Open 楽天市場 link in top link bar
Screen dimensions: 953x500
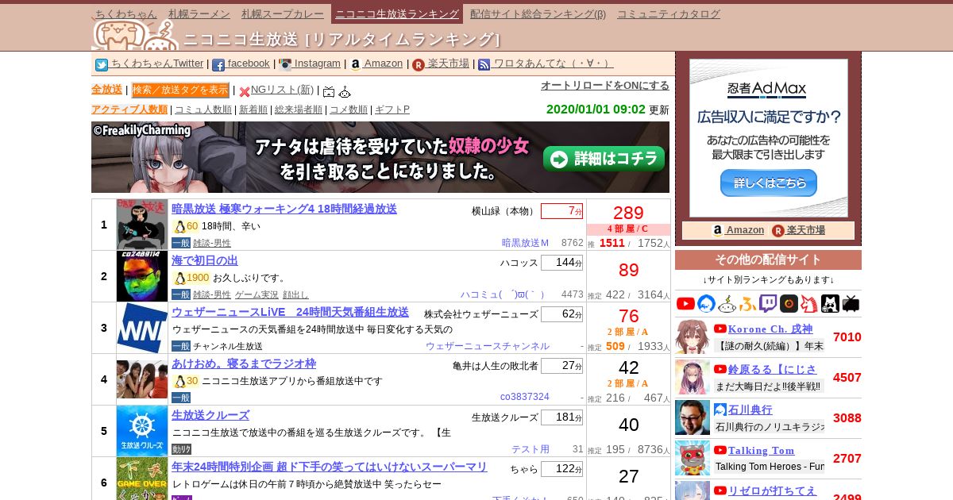tap(449, 63)
